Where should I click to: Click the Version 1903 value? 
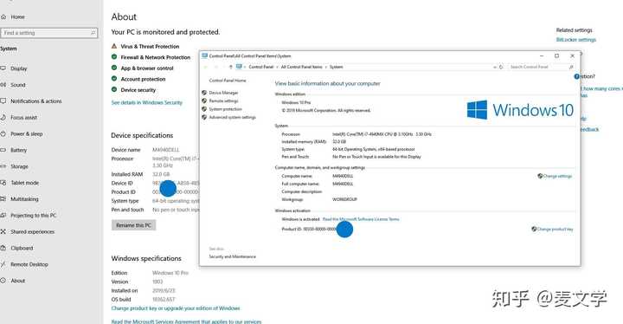157,282
